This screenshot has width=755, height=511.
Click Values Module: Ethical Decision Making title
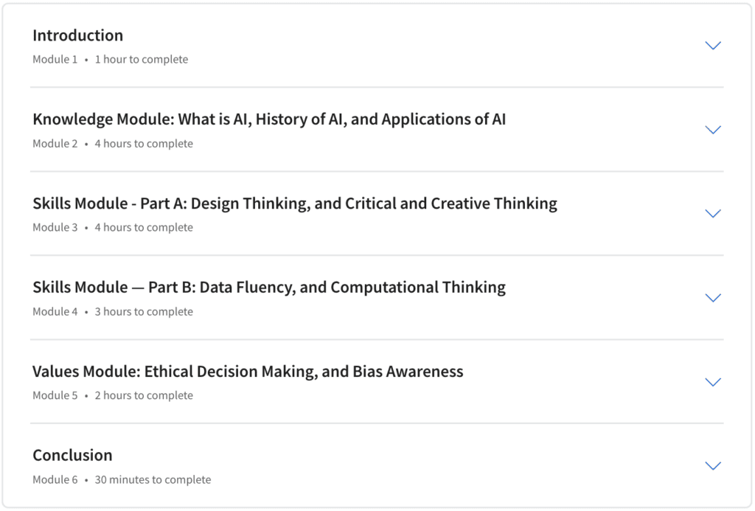point(248,372)
